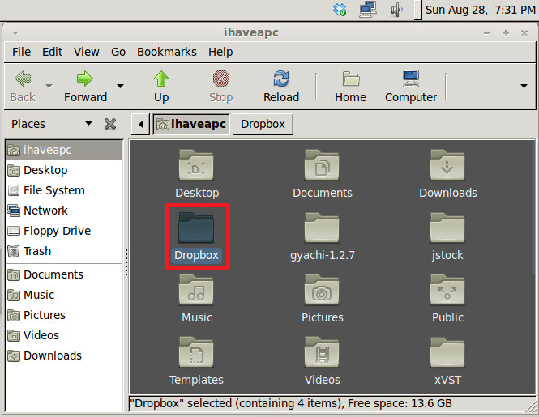Click the date and time clock
The image size is (539, 417).
(x=480, y=10)
